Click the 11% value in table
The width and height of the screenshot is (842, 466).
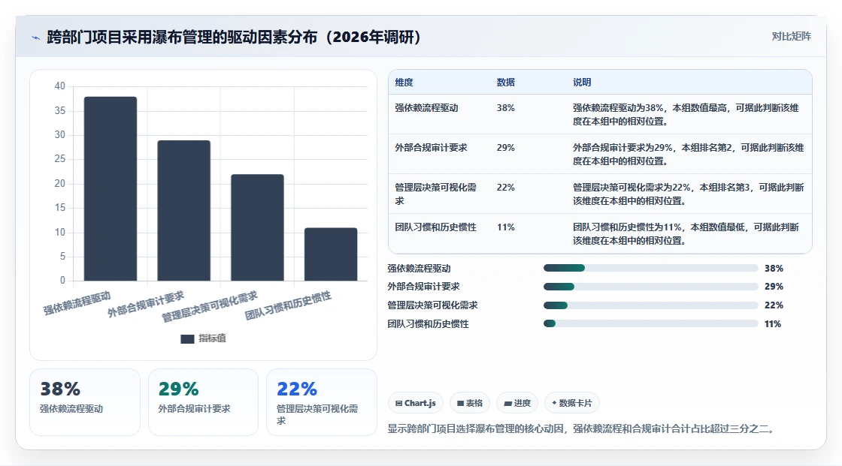tap(505, 227)
